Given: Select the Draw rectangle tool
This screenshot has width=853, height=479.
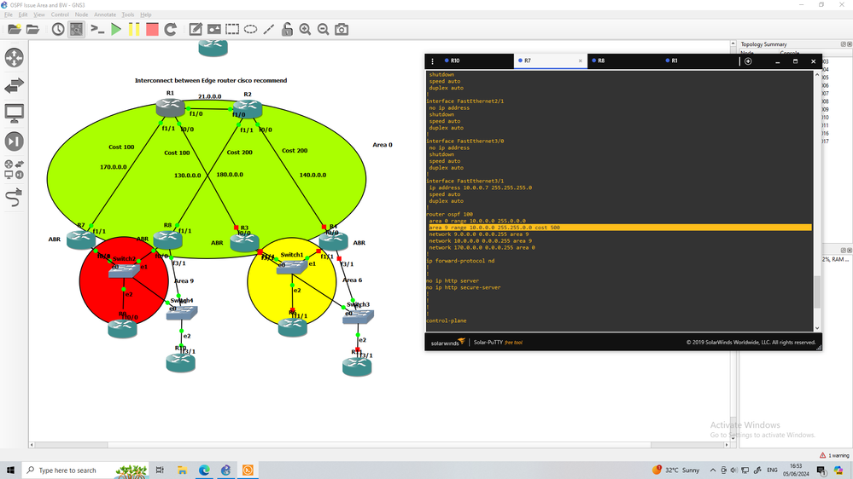Looking at the screenshot, I should pos(232,29).
